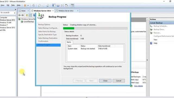Select the Items tab in status details

click(69, 42)
